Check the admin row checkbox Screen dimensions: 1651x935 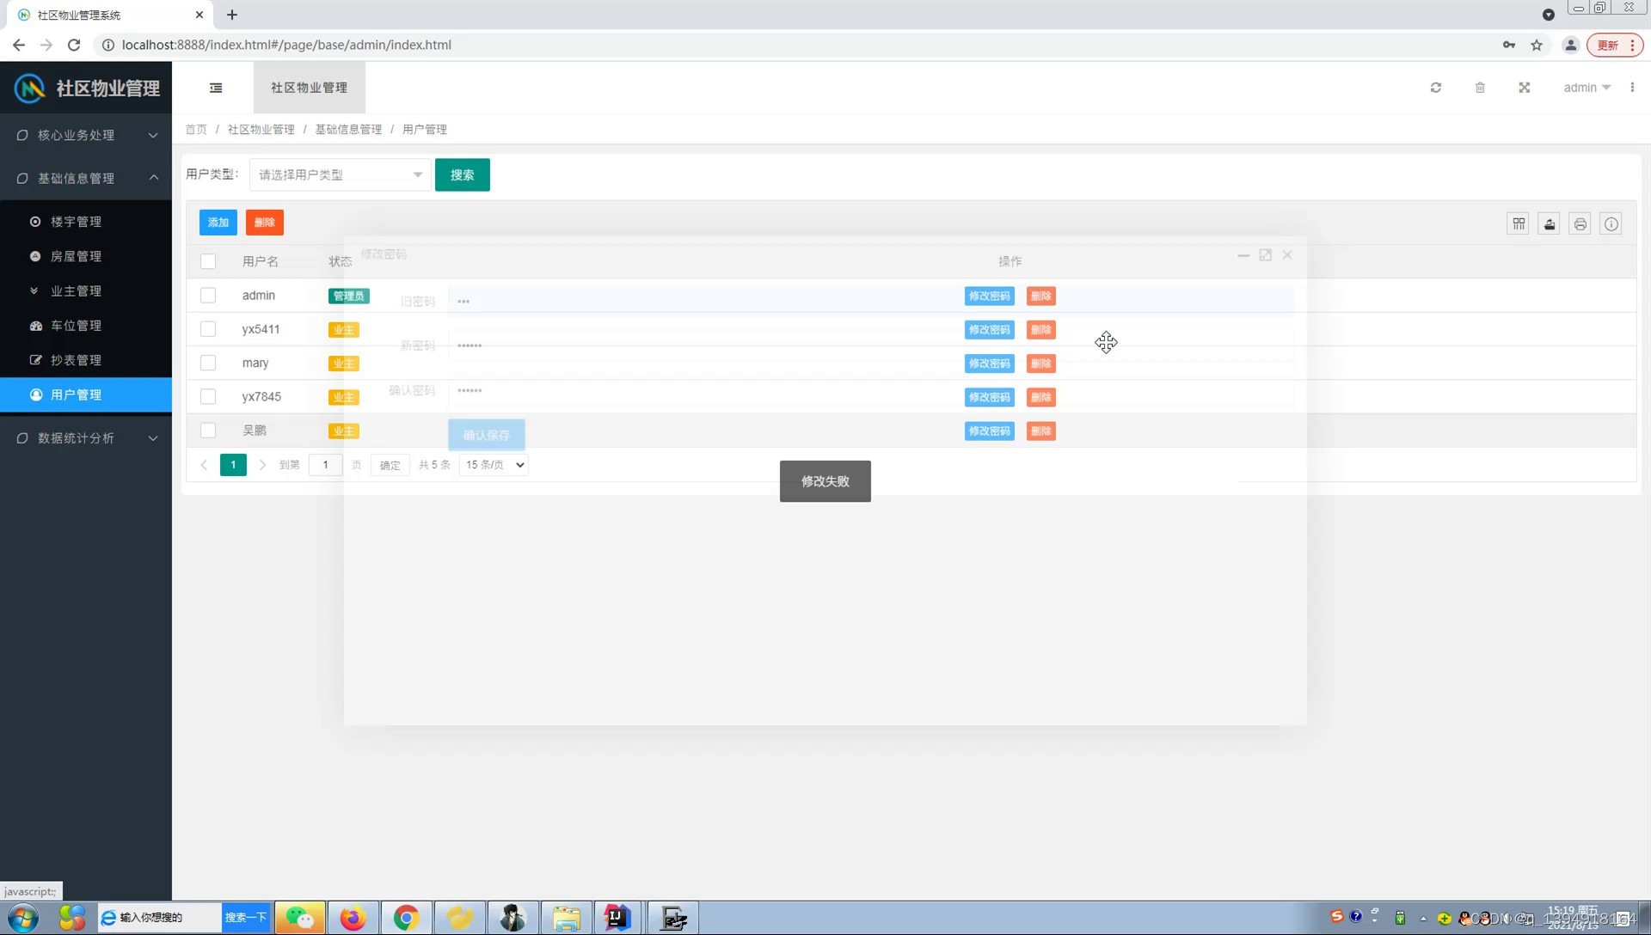(x=208, y=296)
